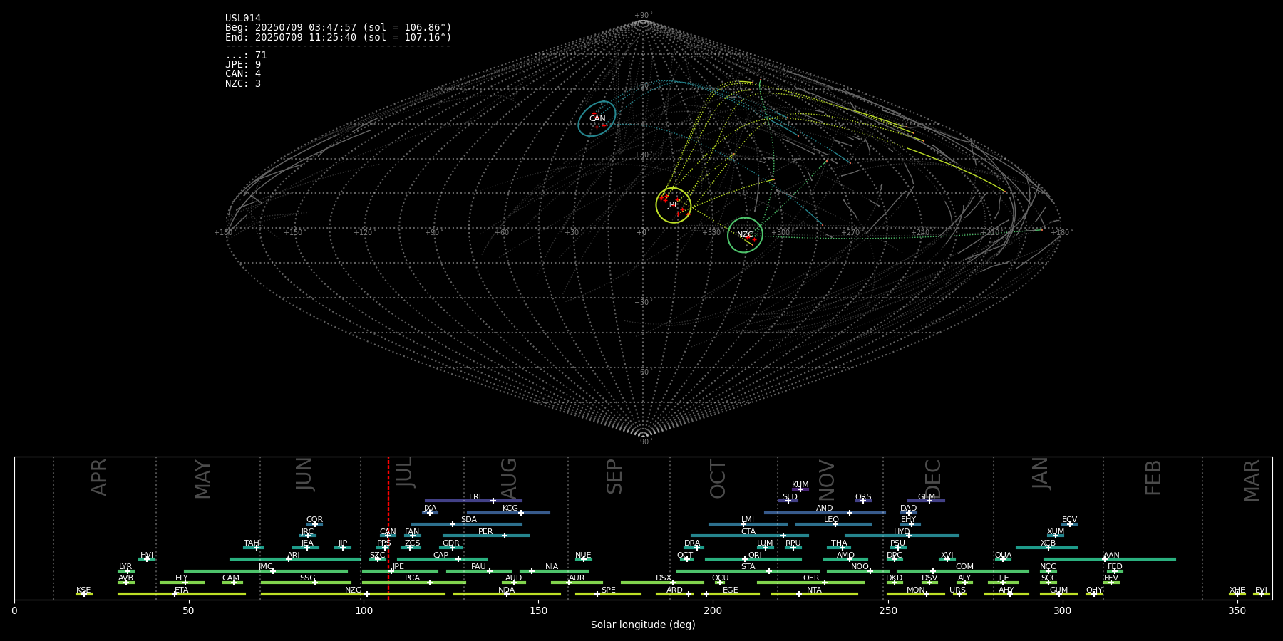Select the ETA shower label on the timeline
This screenshot has width=1283, height=641.
[x=182, y=590]
